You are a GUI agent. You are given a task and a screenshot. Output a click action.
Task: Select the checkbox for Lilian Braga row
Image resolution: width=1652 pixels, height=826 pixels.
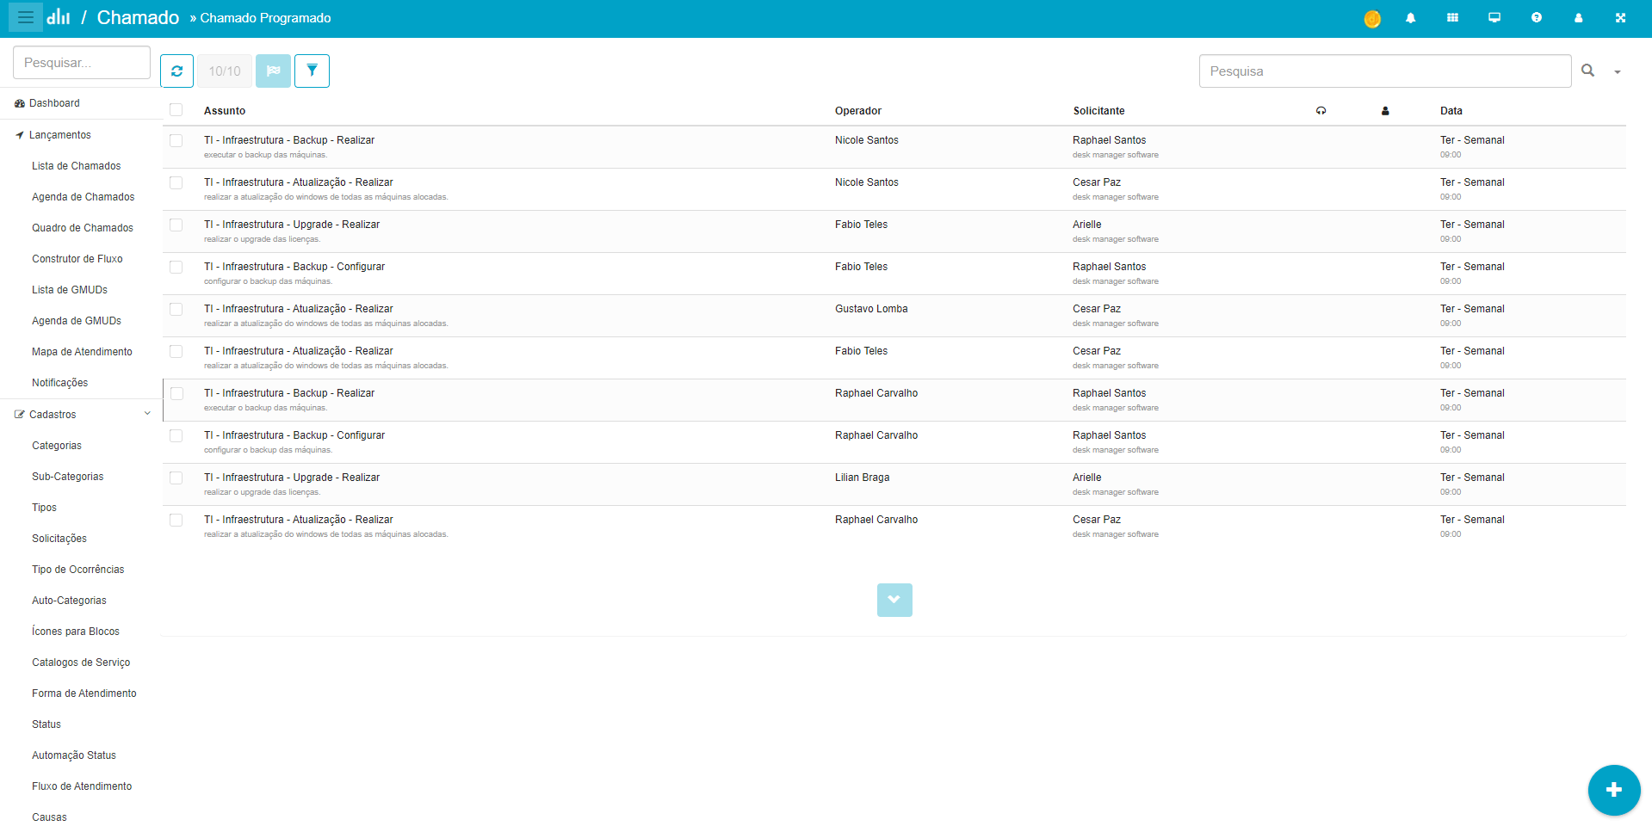176,478
